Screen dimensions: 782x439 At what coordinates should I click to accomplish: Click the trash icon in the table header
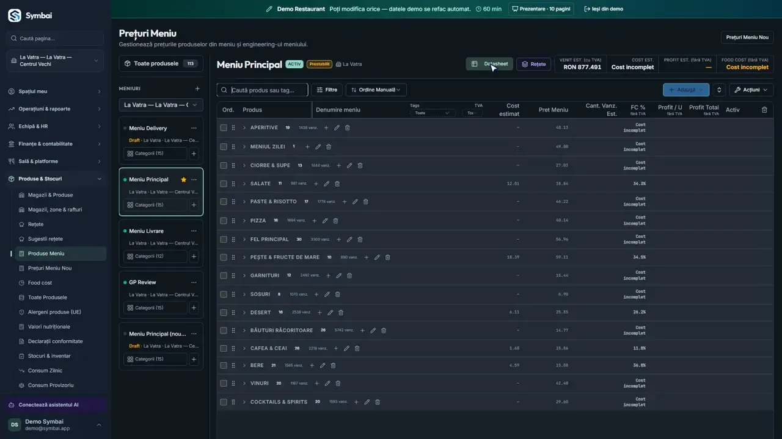(x=764, y=110)
